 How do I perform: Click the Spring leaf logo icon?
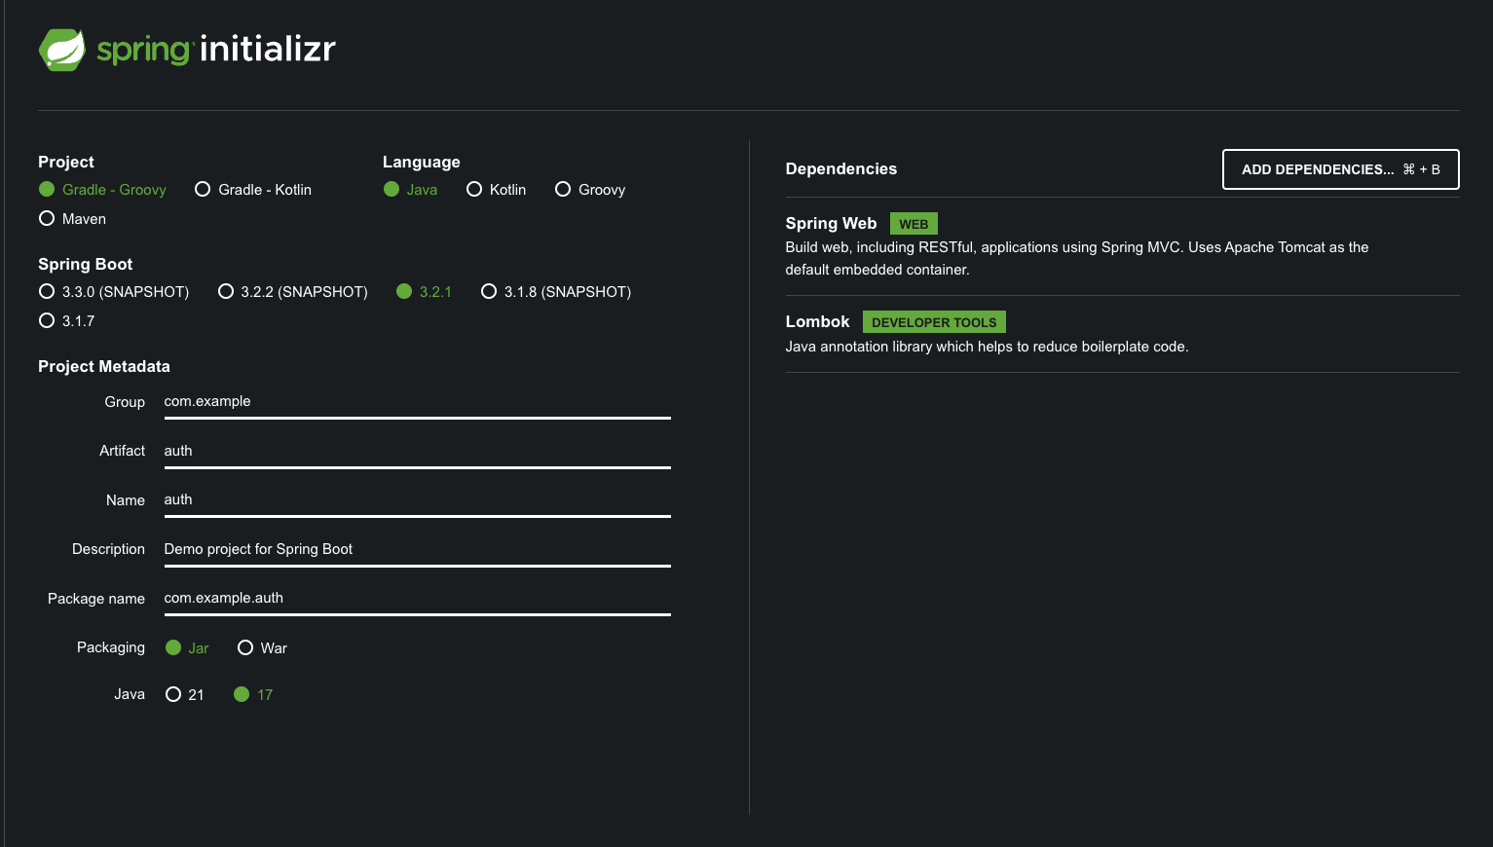pos(62,50)
